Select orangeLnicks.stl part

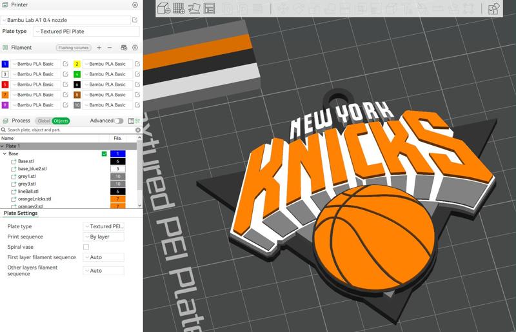pyautogui.click(x=35, y=199)
